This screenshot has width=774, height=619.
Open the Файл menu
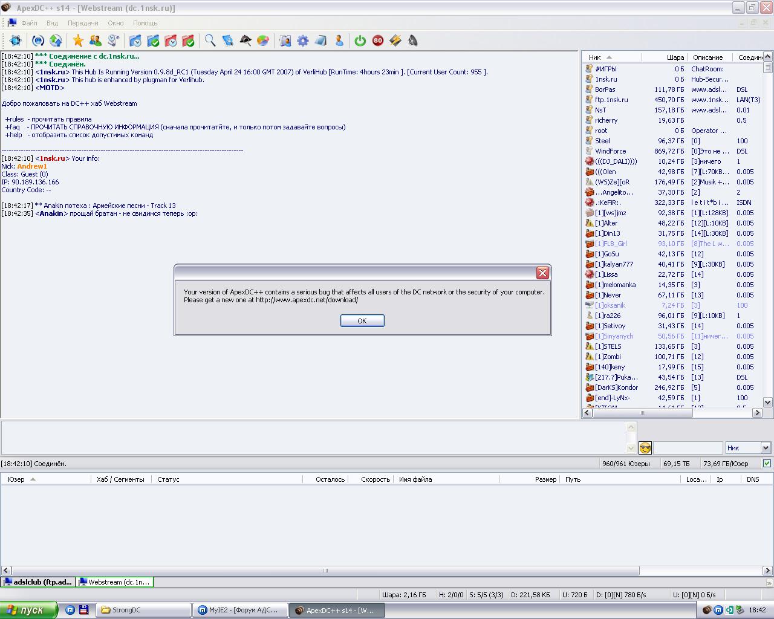tap(29, 23)
